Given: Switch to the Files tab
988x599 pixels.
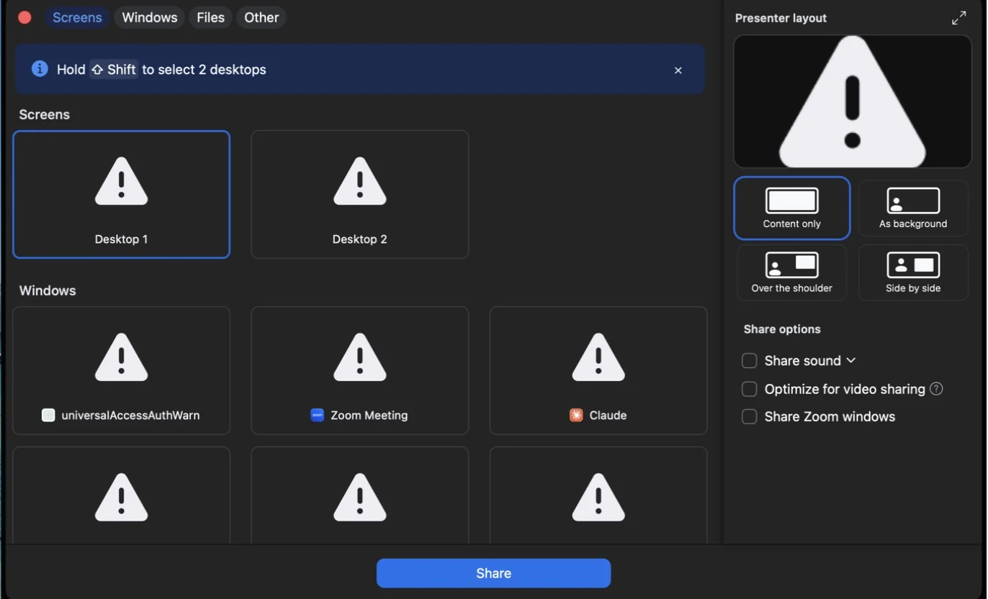Looking at the screenshot, I should [x=210, y=17].
